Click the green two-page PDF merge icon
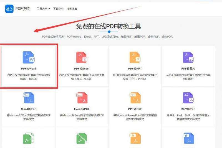The image size is (222, 148). click(x=29, y=138)
